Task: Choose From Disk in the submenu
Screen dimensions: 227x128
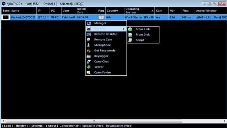Action: (x=143, y=35)
